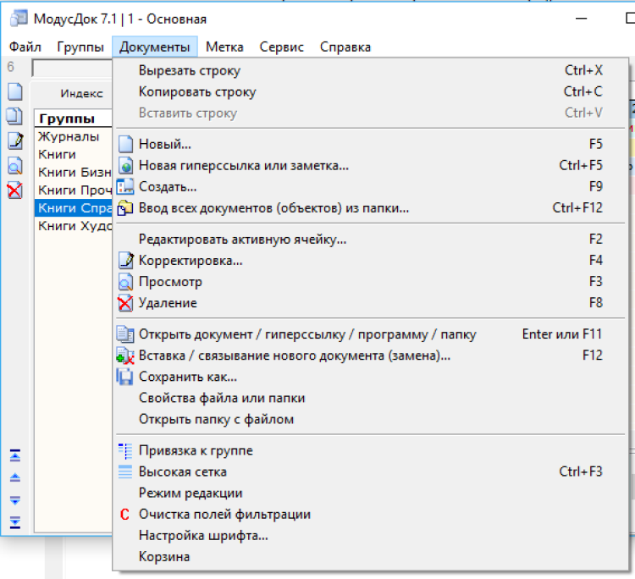The image size is (635, 579).
Task: Open the 'Справка' menu in menu bar
Action: point(345,47)
